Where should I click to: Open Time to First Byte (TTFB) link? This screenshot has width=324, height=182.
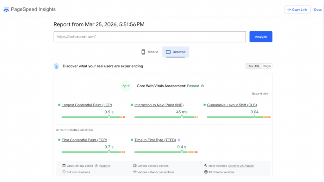click(155, 140)
